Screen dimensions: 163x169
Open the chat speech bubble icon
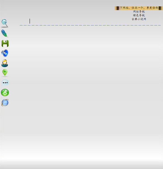click(x=5, y=83)
